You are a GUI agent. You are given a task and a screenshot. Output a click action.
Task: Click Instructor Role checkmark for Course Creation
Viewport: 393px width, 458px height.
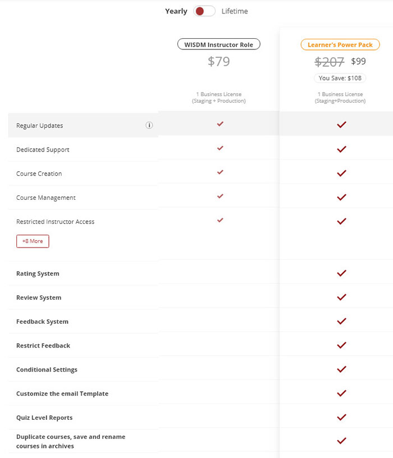[x=220, y=172]
